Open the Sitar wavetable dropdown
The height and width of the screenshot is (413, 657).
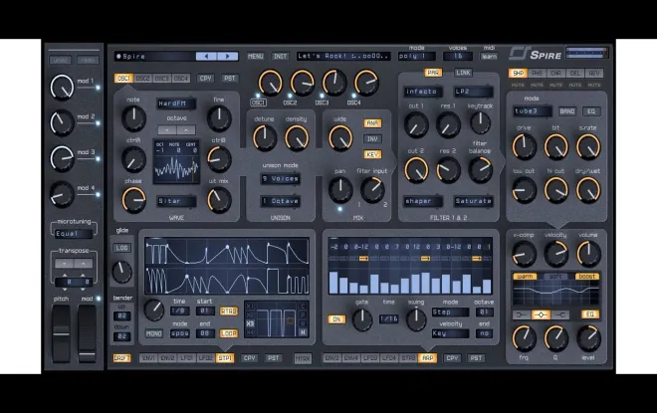pyautogui.click(x=176, y=201)
